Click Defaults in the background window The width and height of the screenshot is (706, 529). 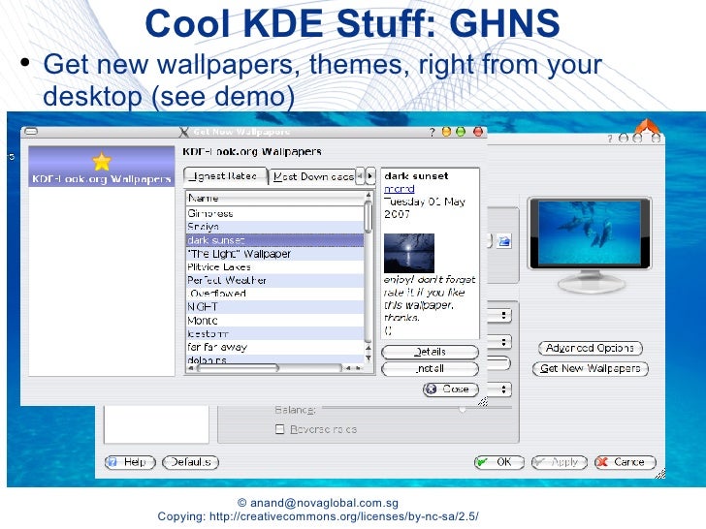click(190, 462)
